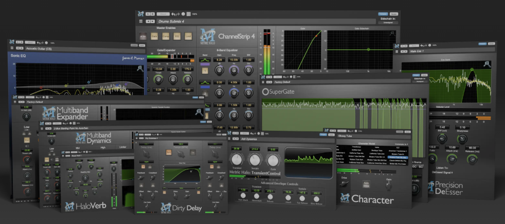Image resolution: width=505 pixels, height=224 pixels.
Task: Toggle Sync button in Dirty Delay tempo section
Action: point(169,152)
